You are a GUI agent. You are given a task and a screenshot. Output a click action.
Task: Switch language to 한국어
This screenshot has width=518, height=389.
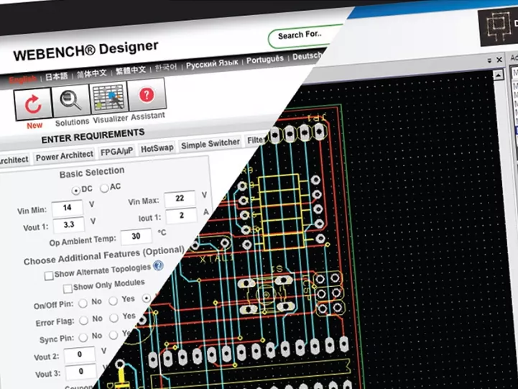[x=166, y=68]
